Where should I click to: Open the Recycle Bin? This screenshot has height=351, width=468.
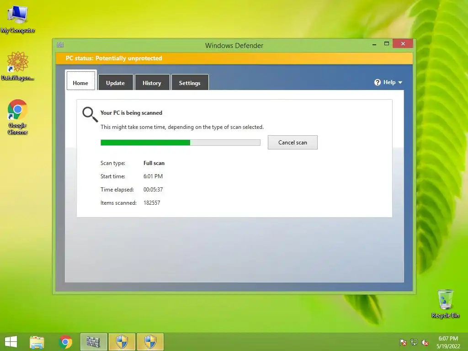(x=445, y=303)
